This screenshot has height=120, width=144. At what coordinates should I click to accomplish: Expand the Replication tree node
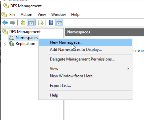tap(5, 44)
